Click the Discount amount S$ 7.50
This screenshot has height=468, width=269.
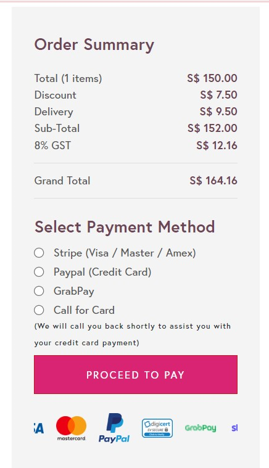coord(219,95)
